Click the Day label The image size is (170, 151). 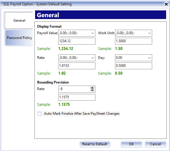[x=101, y=58]
